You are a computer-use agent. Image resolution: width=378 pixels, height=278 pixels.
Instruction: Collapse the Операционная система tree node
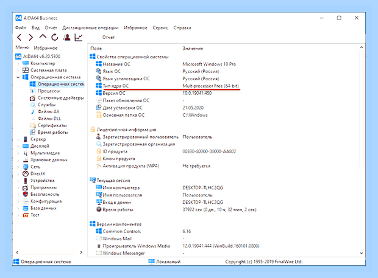click(18, 77)
